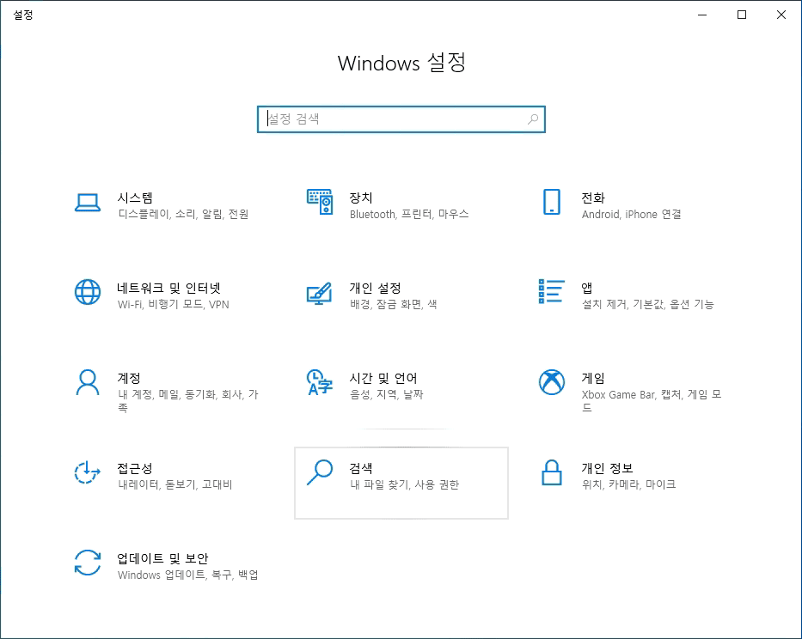The width and height of the screenshot is (802, 639).
Task: Click the 업데이트 및 보안 refresh icon
Action: coord(88,563)
